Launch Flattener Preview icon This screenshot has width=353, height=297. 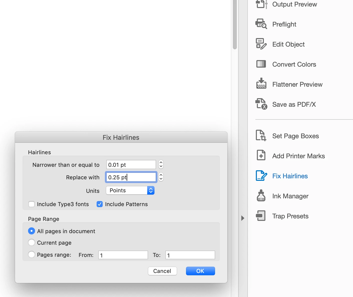pos(261,83)
